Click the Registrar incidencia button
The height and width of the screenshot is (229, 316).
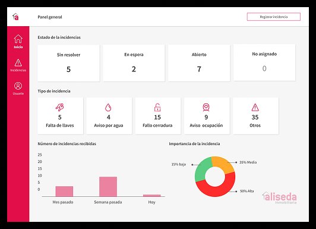point(274,17)
